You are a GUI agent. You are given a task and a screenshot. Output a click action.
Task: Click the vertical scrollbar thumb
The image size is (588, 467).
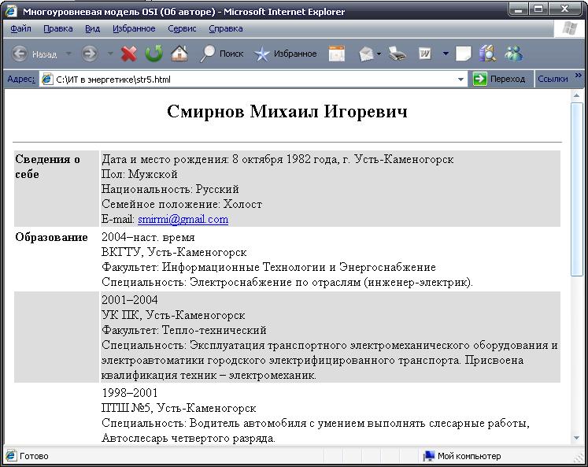coord(576,190)
